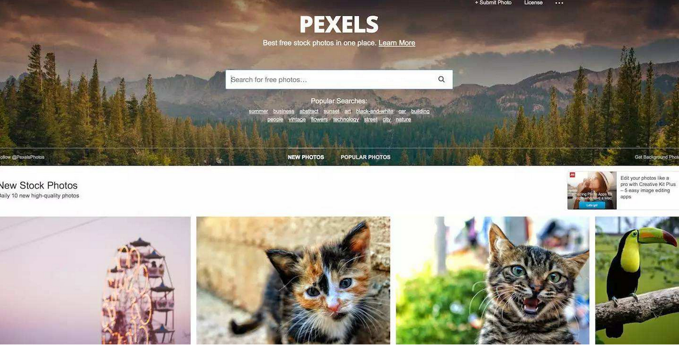The image size is (679, 345).
Task: Switch to the Popular Photos tab
Action: [366, 157]
